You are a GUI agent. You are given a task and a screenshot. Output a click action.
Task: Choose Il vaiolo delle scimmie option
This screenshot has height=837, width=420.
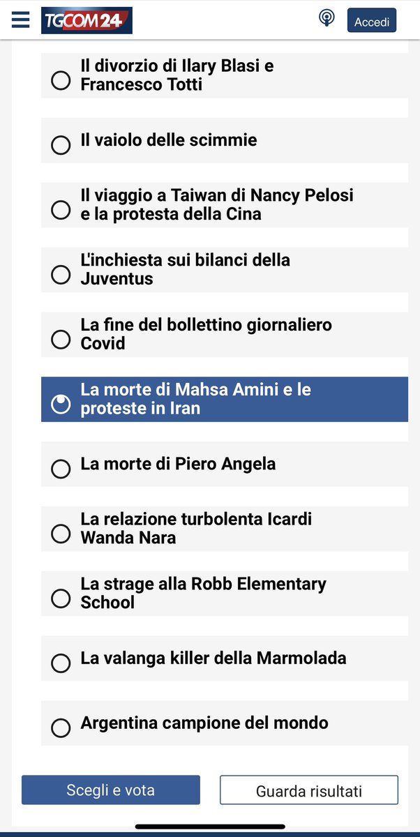point(61,145)
